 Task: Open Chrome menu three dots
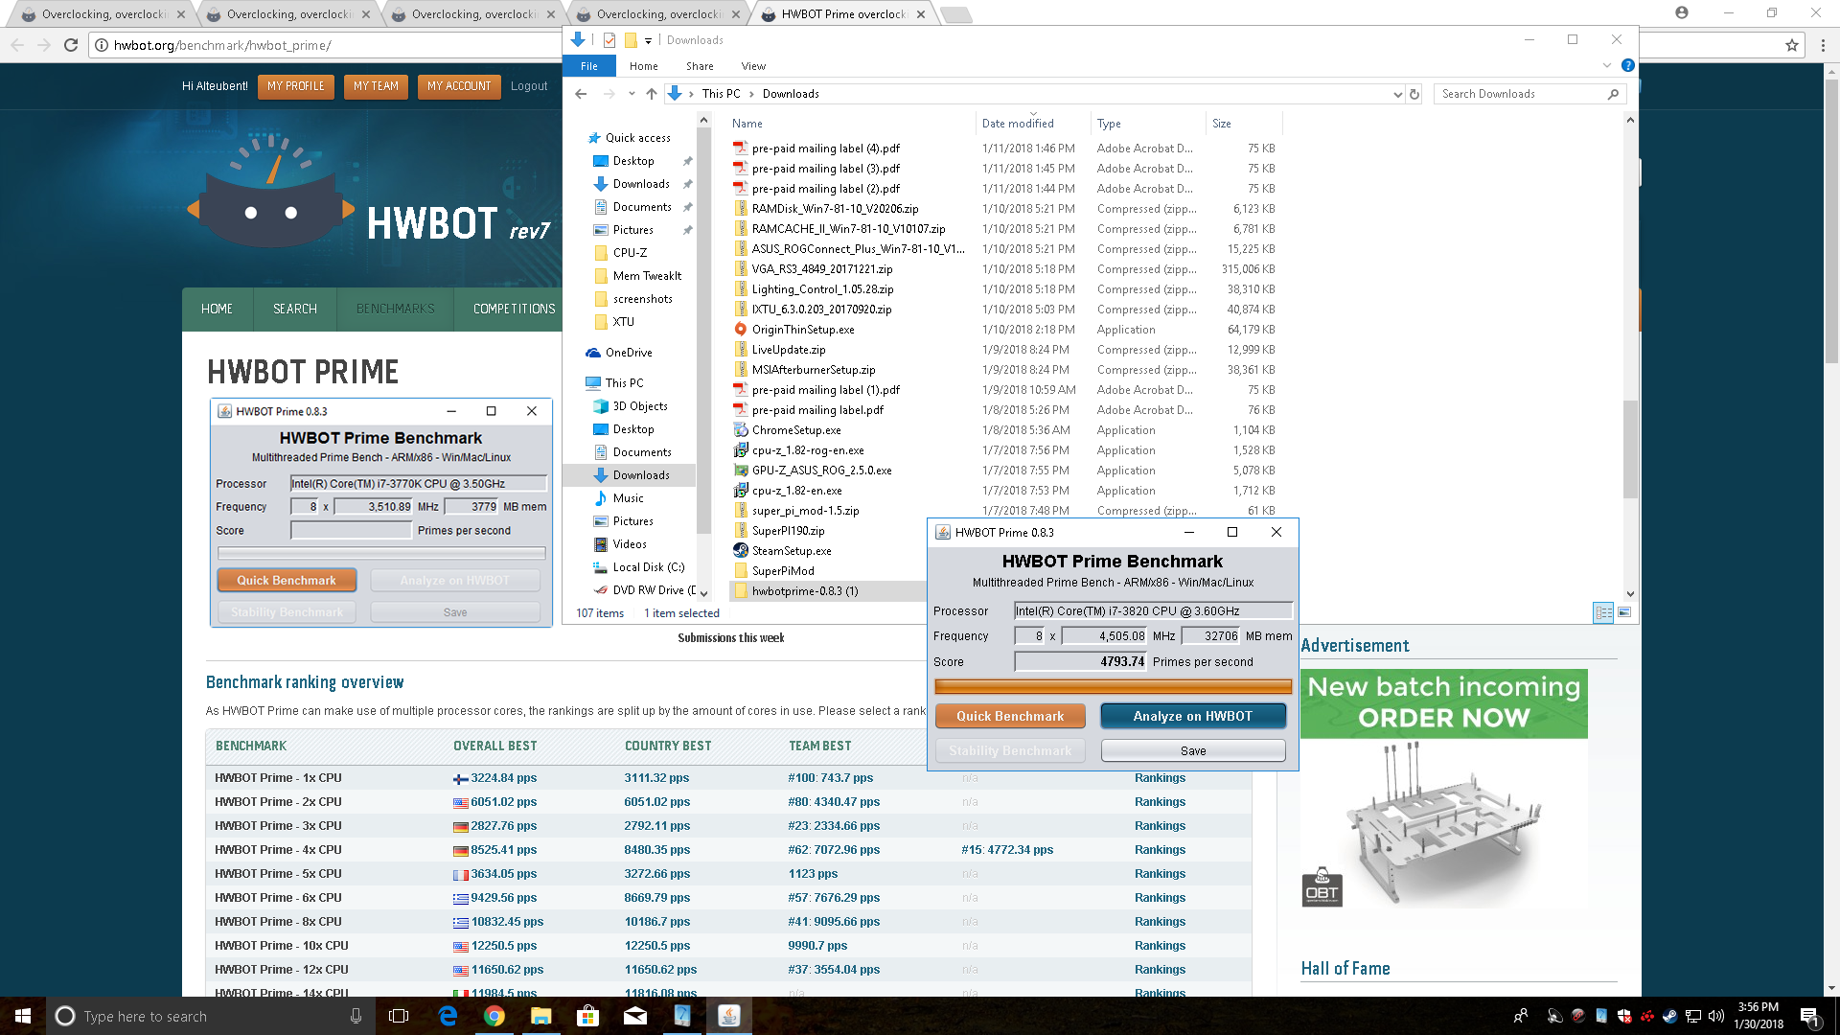(1823, 45)
